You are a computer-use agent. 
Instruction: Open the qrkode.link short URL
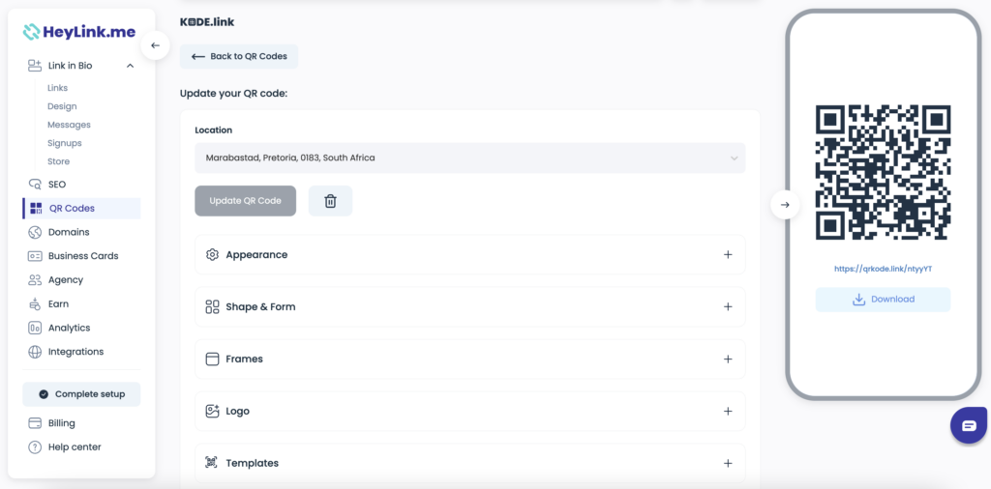(883, 268)
